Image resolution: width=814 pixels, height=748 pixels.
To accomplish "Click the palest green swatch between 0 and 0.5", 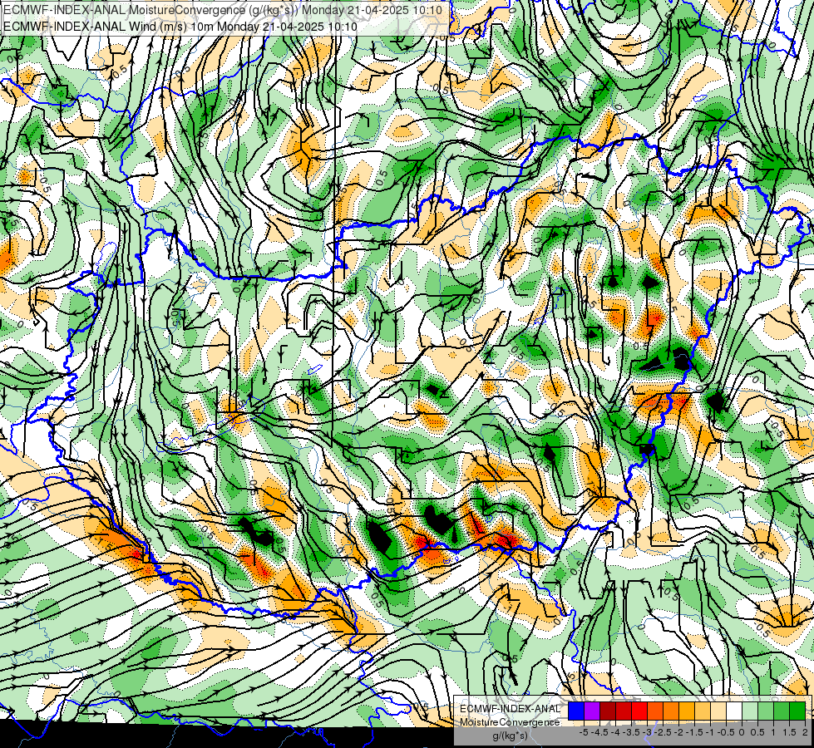I will point(750,711).
